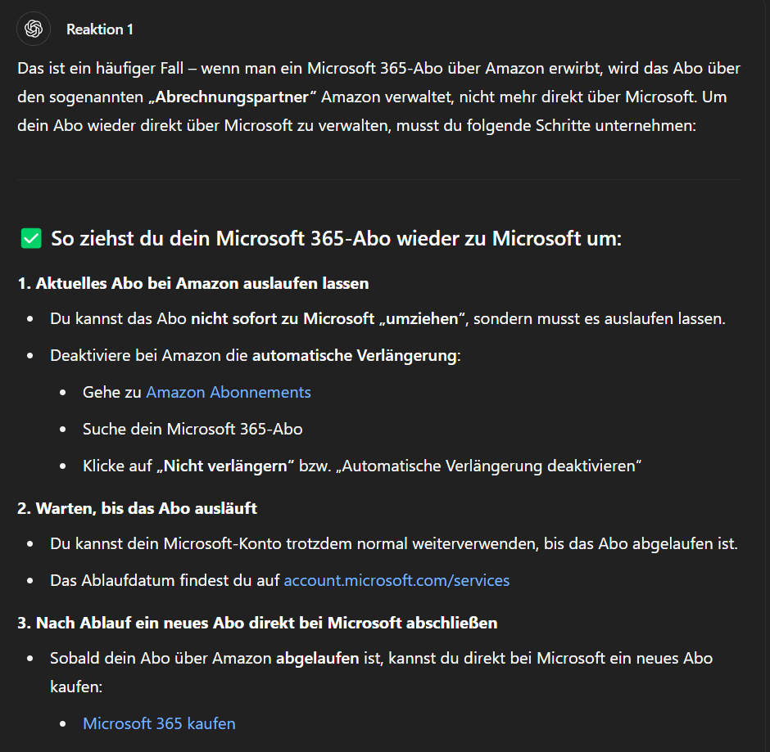Click the horizontal divider line below the intro
This screenshot has width=770, height=752.
tap(378, 179)
